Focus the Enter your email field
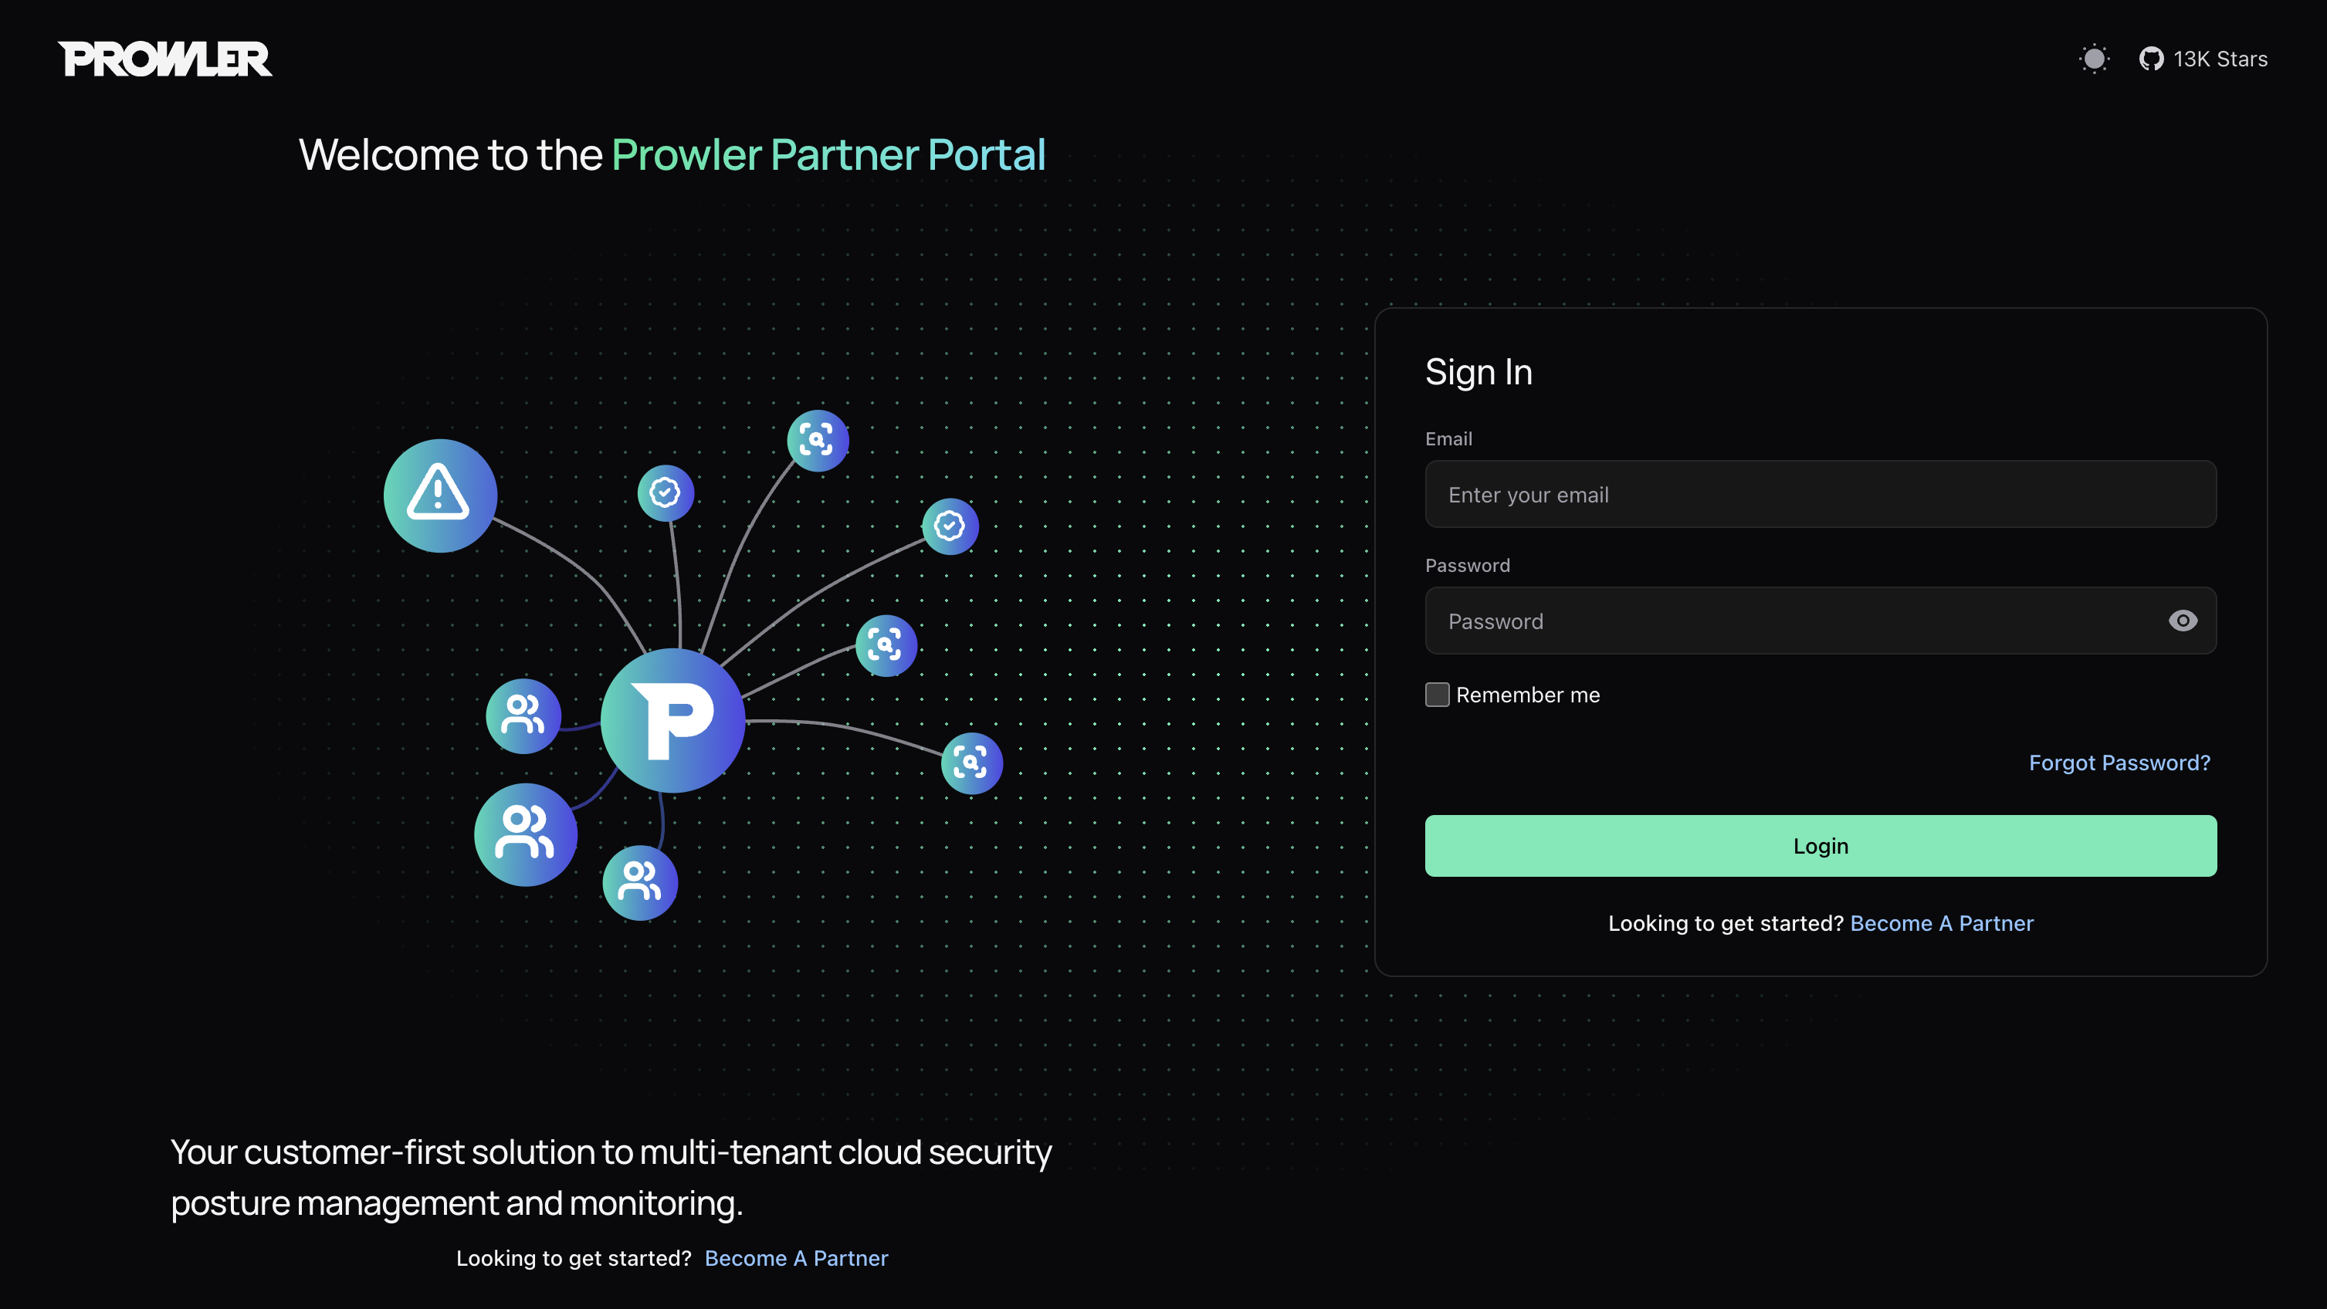This screenshot has height=1309, width=2327. pos(1821,495)
